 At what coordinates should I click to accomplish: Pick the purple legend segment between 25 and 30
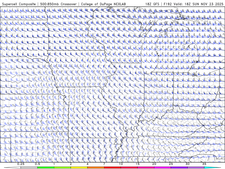pyautogui.click(x=179, y=168)
